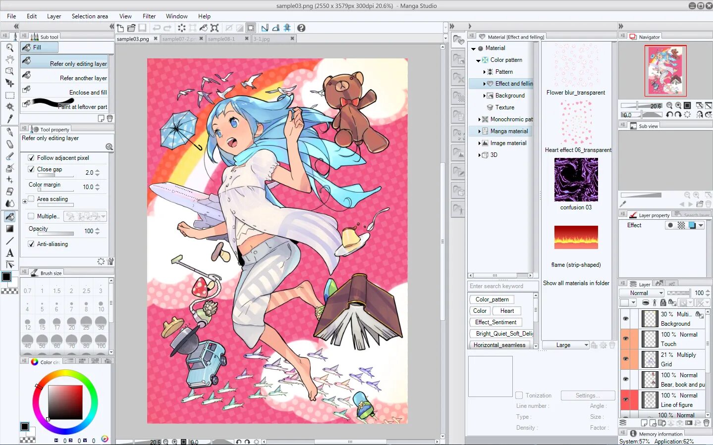The image size is (713, 445).
Task: Open the Filter menu
Action: coord(149,16)
